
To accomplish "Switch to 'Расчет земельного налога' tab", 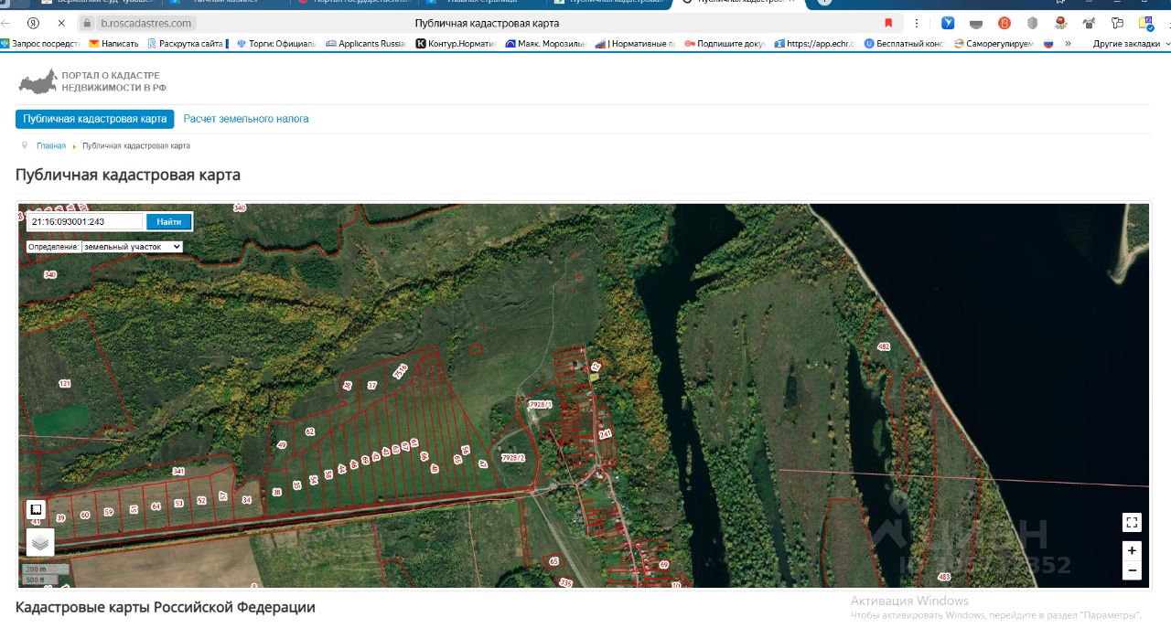I will point(246,119).
